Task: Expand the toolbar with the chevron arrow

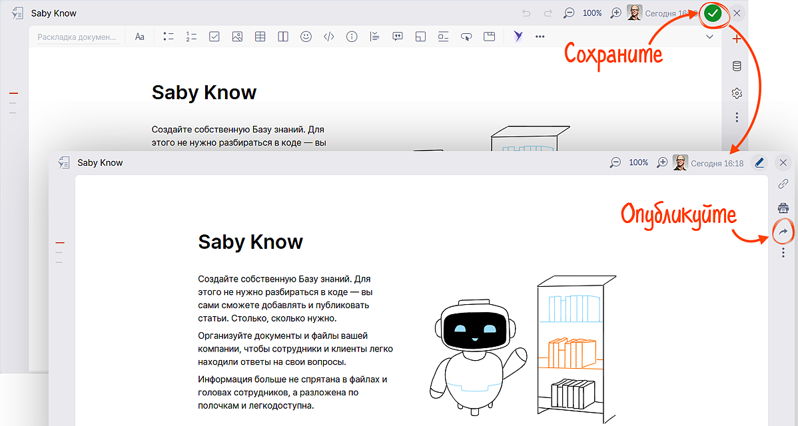Action: pyautogui.click(x=709, y=37)
